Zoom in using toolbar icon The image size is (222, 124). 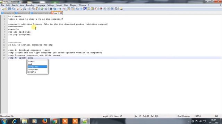tap(60, 9)
